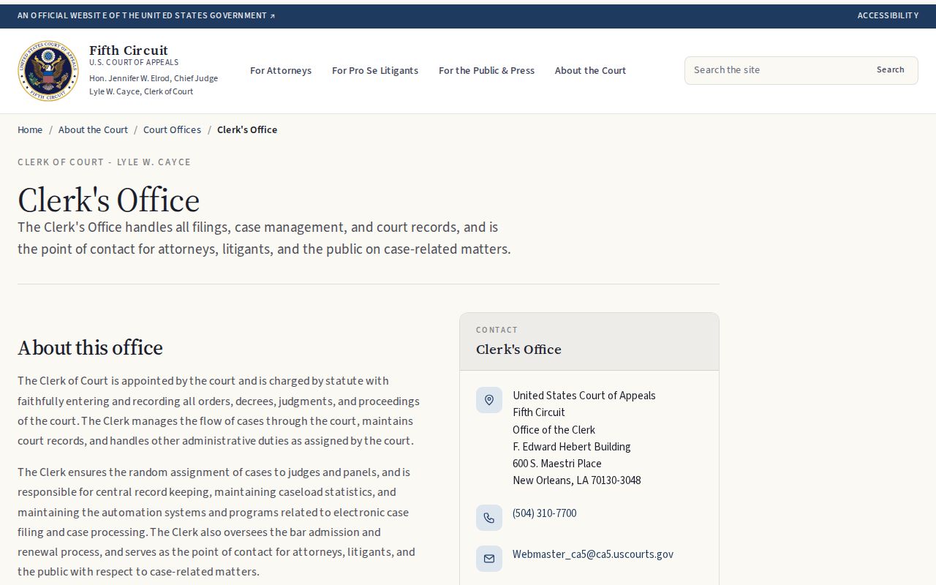The image size is (936, 585).
Task: Open the Accessibility link in the top banner
Action: (888, 15)
